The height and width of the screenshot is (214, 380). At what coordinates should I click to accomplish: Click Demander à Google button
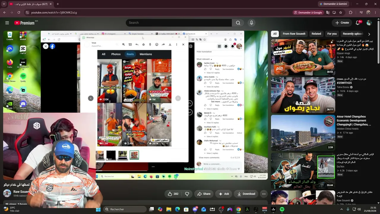coord(308,12)
